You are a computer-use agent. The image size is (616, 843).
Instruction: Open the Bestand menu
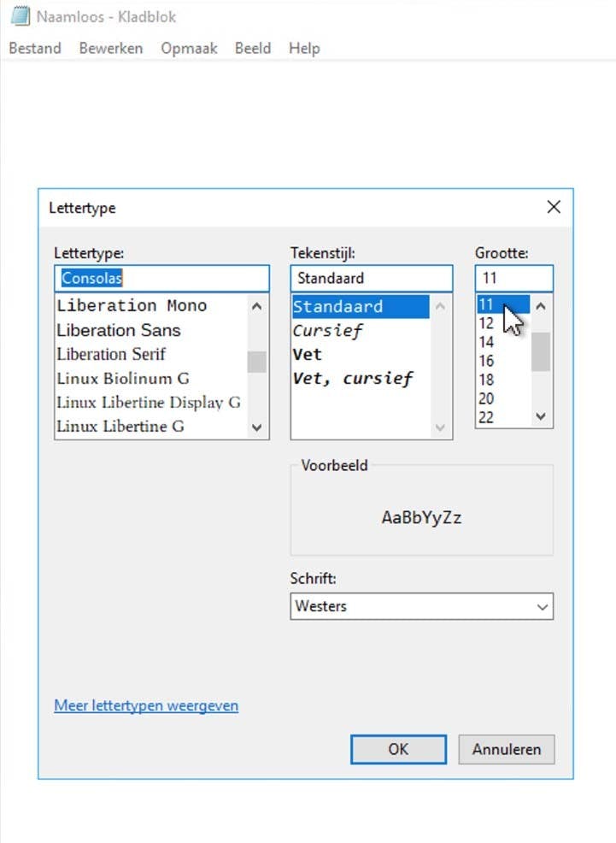click(35, 49)
